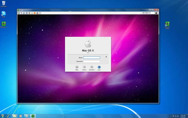Click the VNC window's title bar icon
Viewport: 188px width, 118px height.
coord(18,10)
